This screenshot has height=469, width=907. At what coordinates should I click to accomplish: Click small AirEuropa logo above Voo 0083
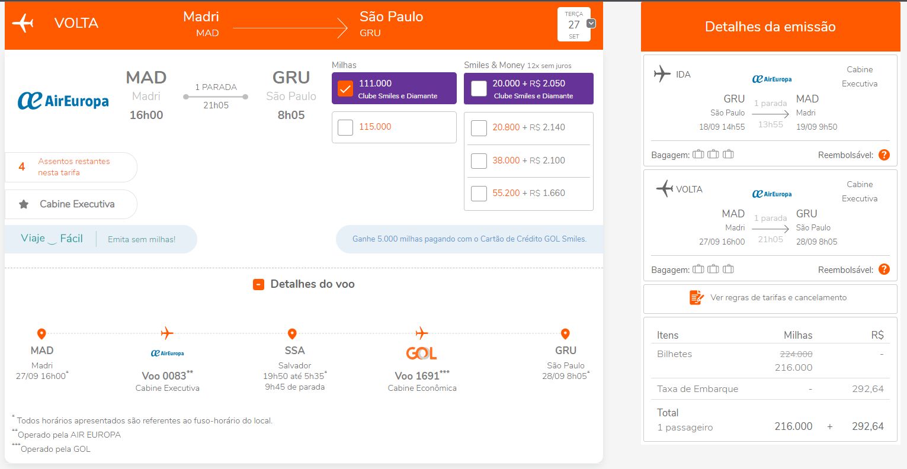coord(168,354)
